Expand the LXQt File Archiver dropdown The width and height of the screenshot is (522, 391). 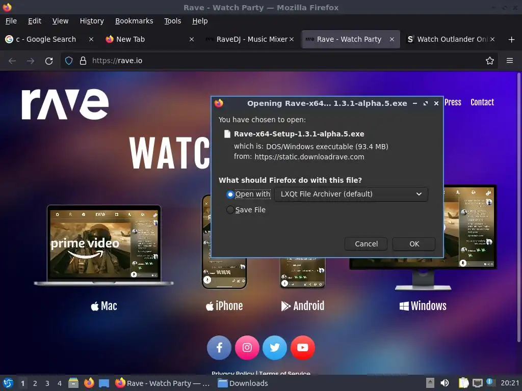tap(351, 194)
